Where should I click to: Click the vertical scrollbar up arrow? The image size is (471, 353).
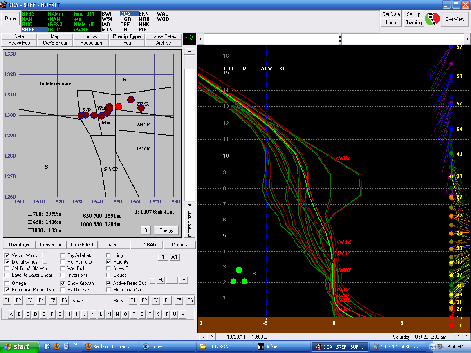pyautogui.click(x=190, y=51)
